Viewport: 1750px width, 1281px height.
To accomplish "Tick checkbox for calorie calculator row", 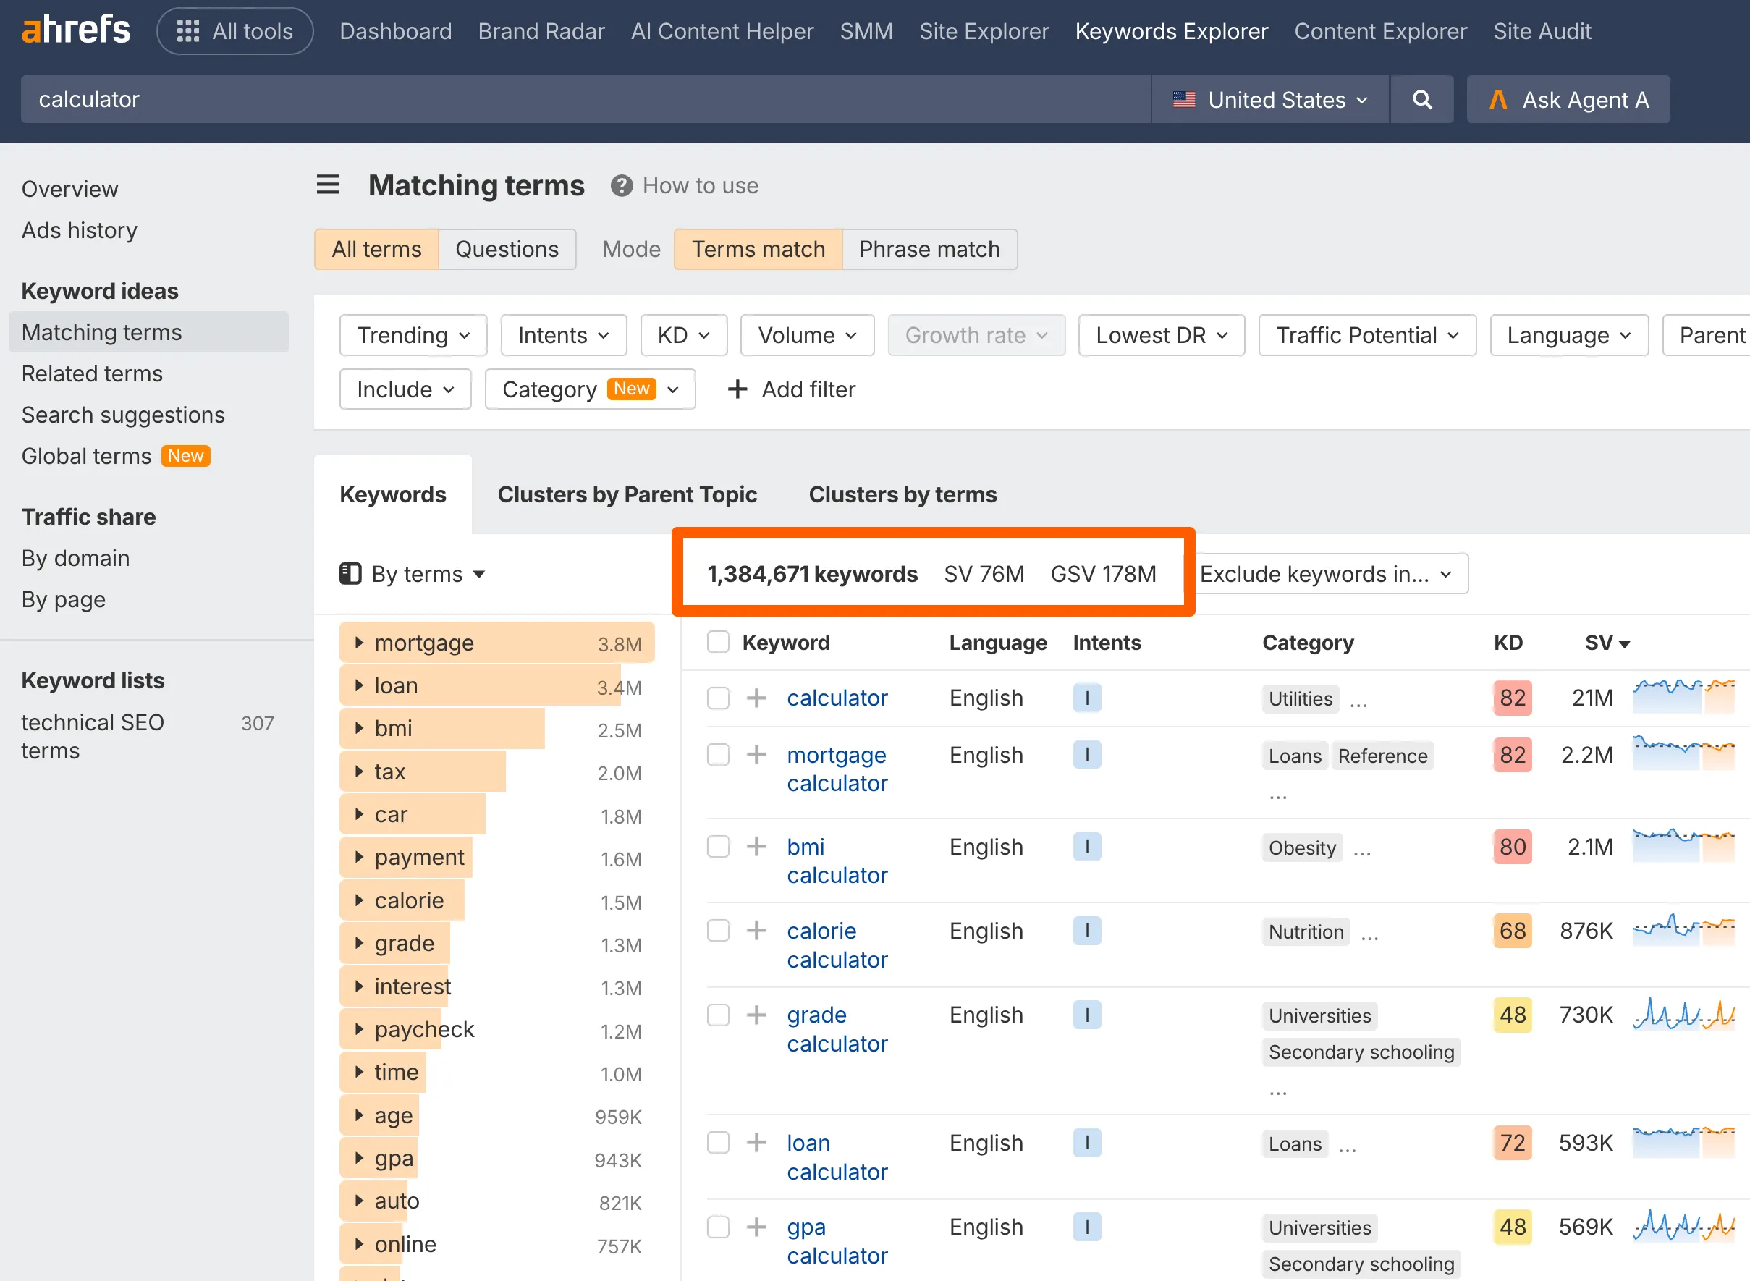I will tap(718, 931).
